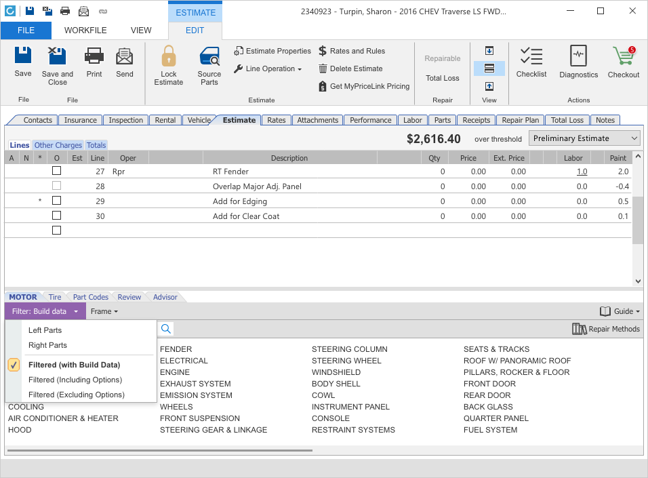Click the Send fax icon
Screen dimensions: 648x478
click(x=125, y=57)
